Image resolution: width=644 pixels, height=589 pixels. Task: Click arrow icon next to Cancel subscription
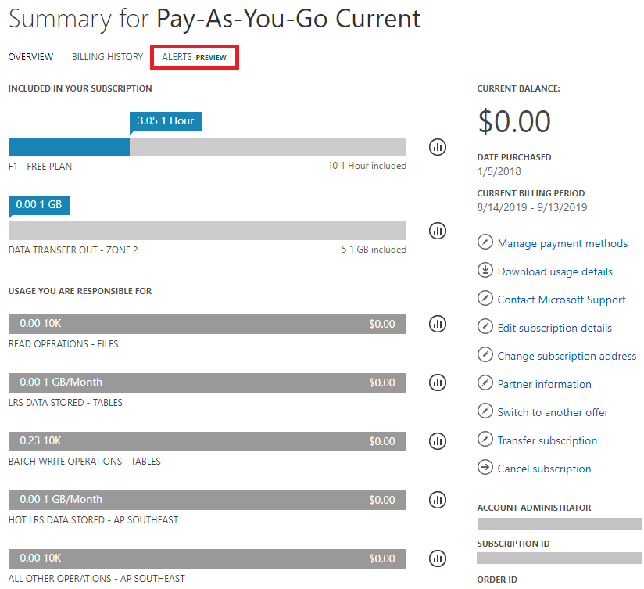click(x=485, y=467)
